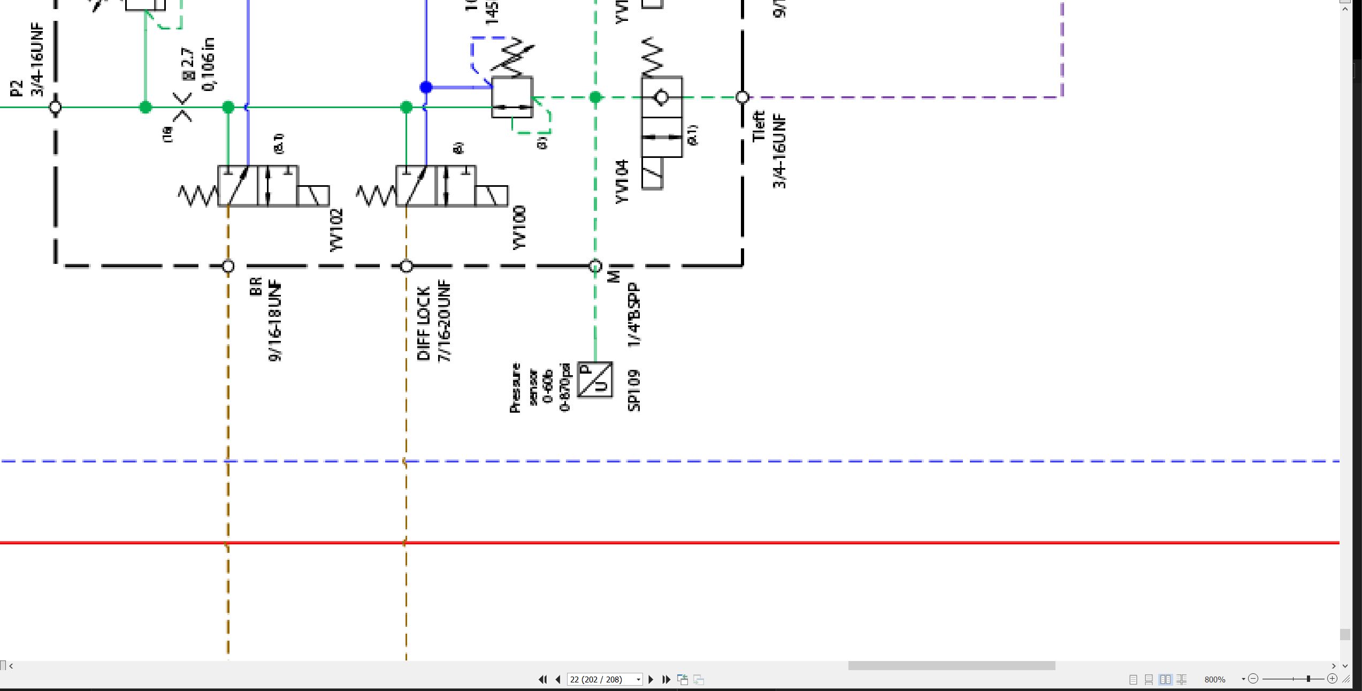This screenshot has height=691, width=1362.
Task: Click the DIFF LOCK port label
Action: point(423,324)
